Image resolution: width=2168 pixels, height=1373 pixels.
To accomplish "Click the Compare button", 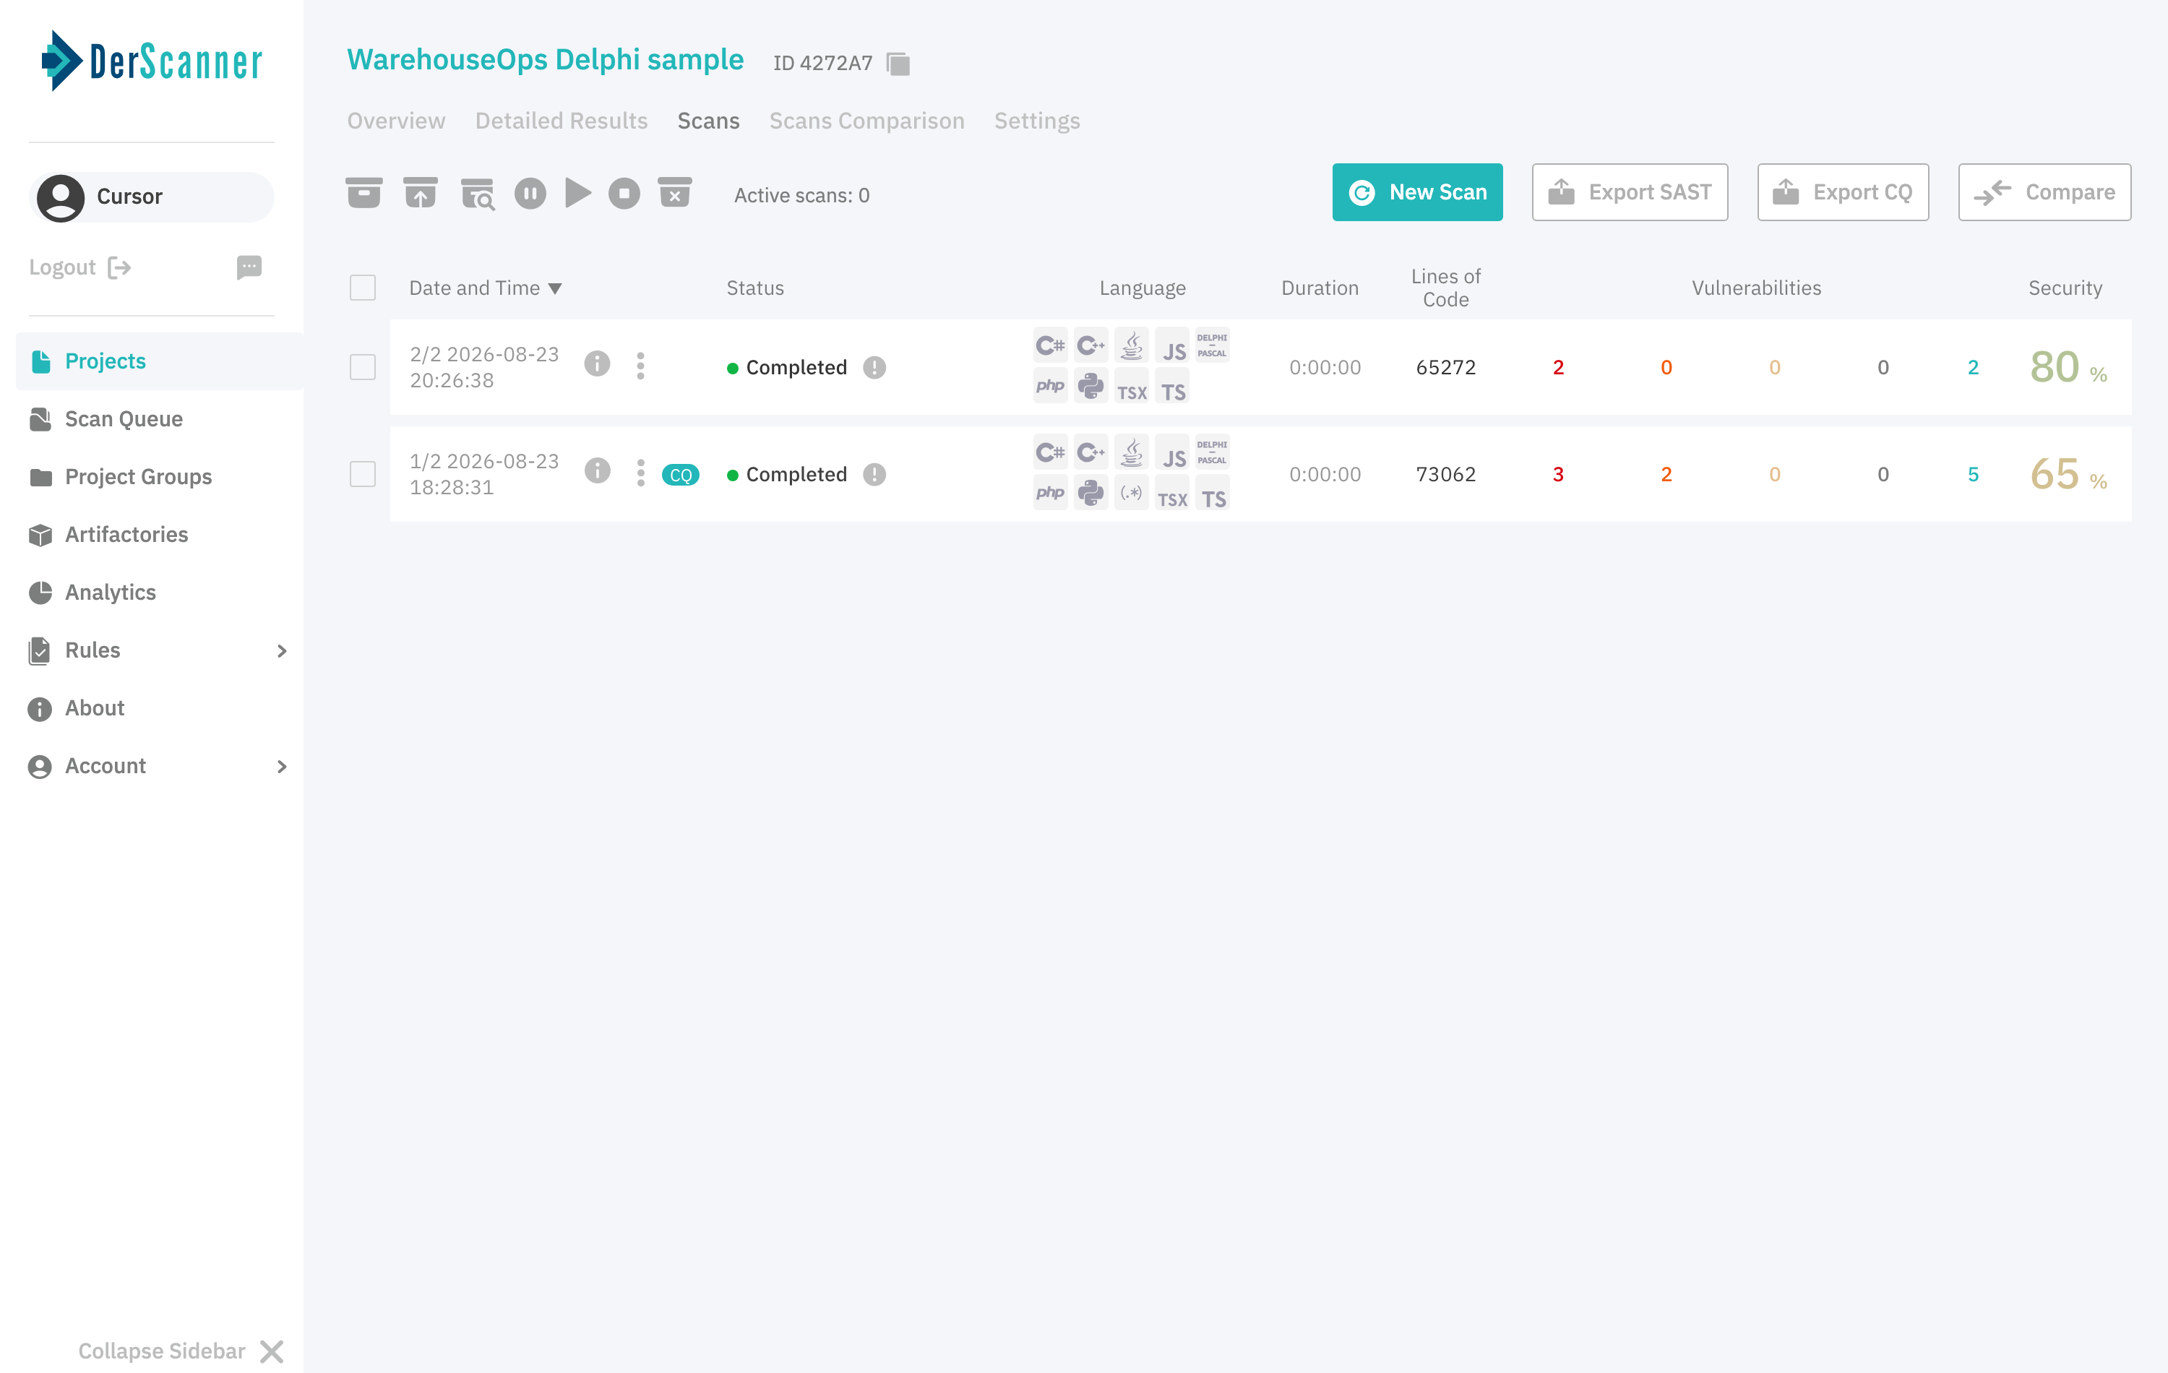I will (x=2044, y=191).
